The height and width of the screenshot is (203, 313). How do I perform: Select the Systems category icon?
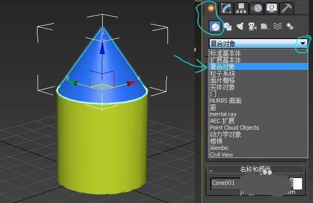[290, 27]
